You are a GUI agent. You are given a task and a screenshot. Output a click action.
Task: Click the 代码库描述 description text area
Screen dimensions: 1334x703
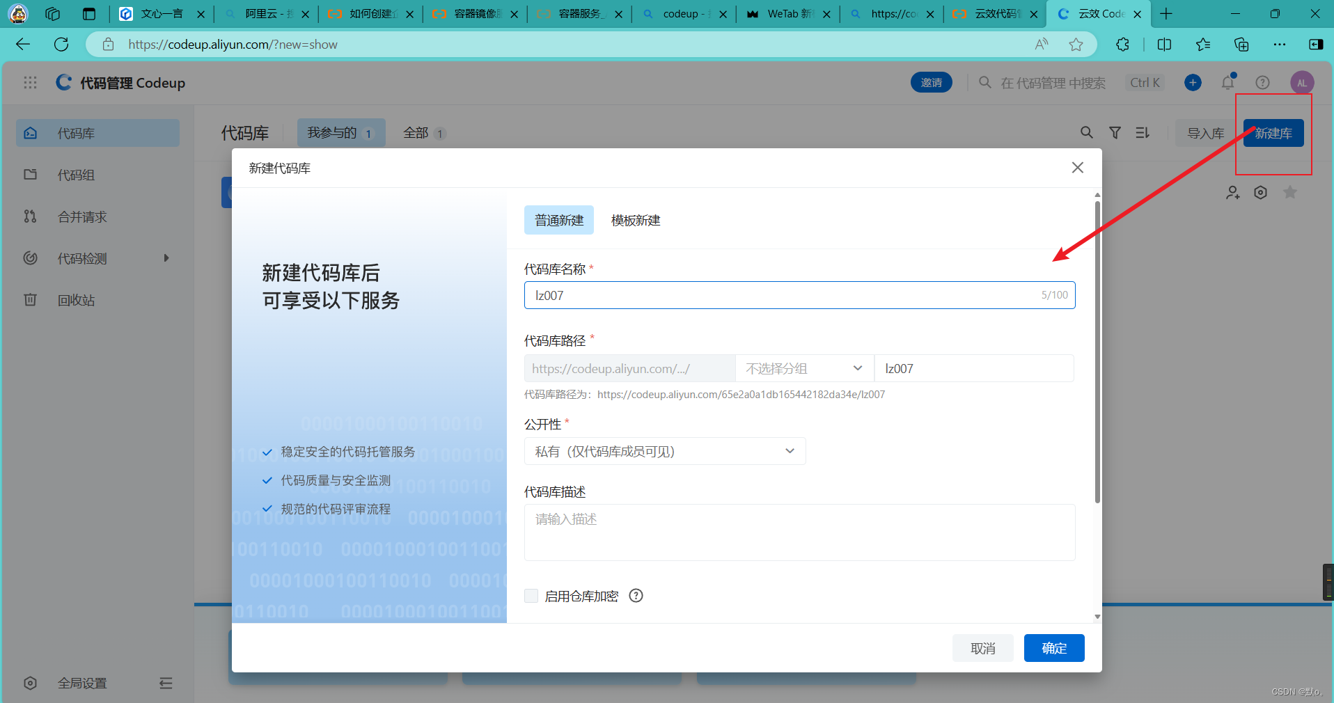point(799,532)
